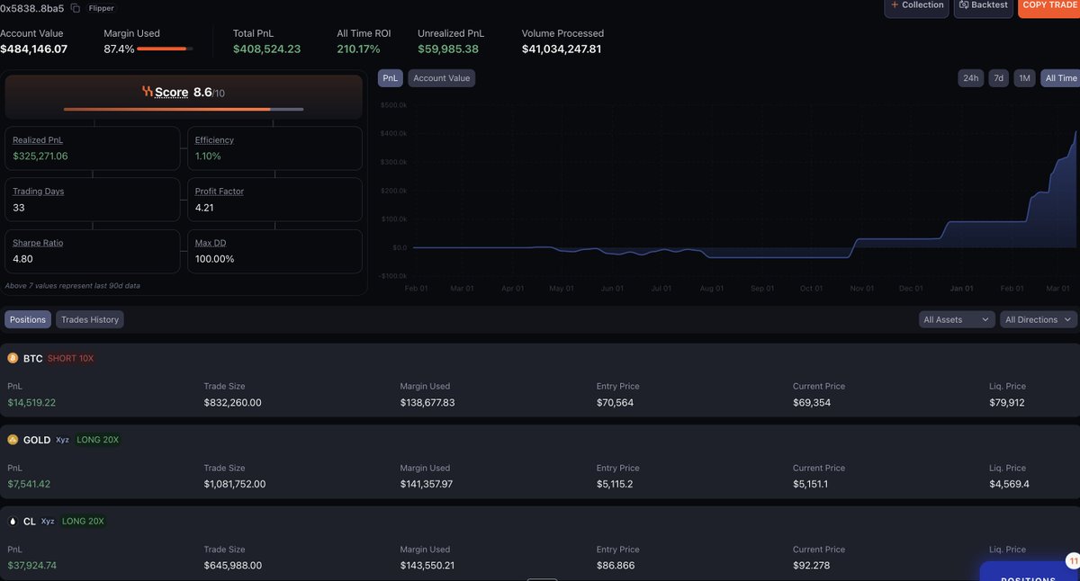Open the All Assets dropdown
This screenshot has height=581, width=1080.
[957, 318]
